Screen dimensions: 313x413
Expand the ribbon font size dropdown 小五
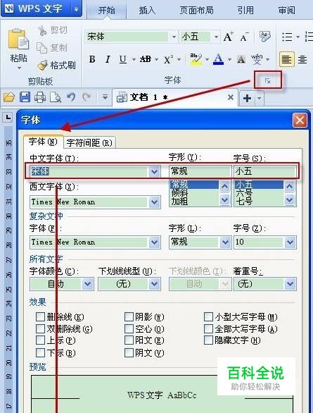pyautogui.click(x=216, y=37)
